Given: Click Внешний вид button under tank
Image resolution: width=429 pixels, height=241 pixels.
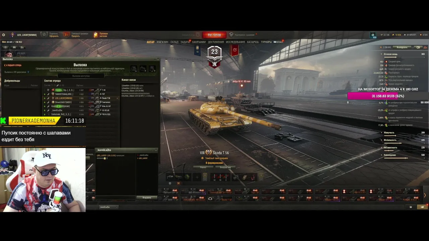Looking at the screenshot, I should [x=225, y=167].
